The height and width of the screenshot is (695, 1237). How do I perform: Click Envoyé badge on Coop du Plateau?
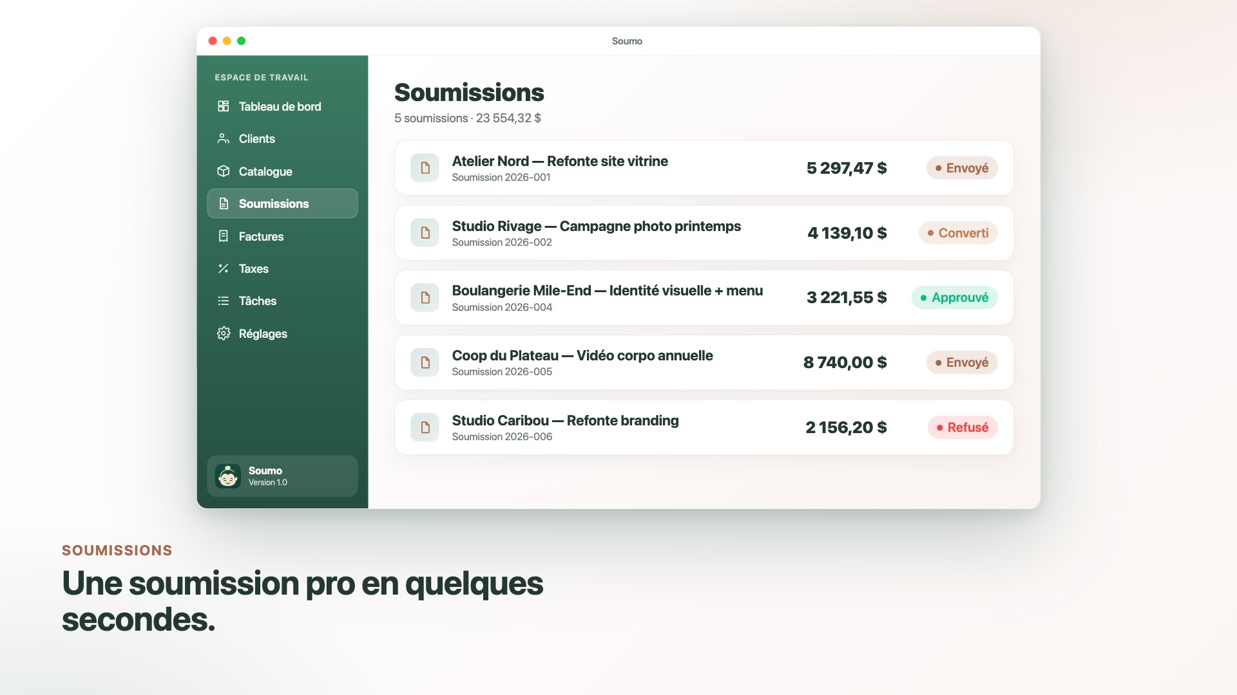tap(962, 362)
